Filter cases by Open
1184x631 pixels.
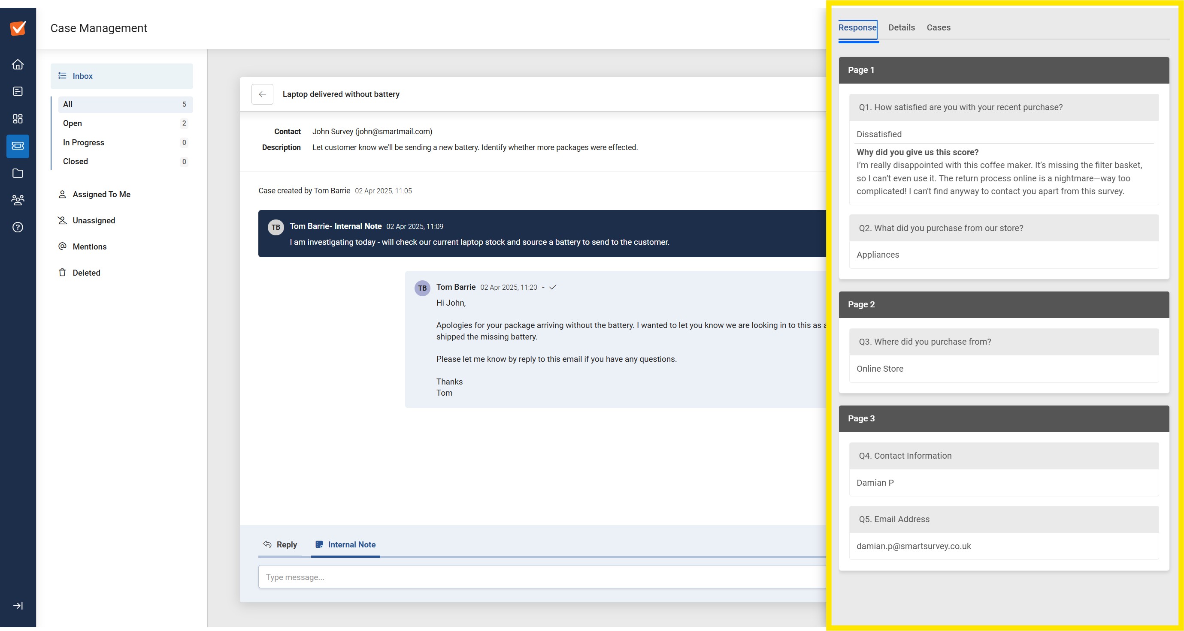tap(125, 123)
